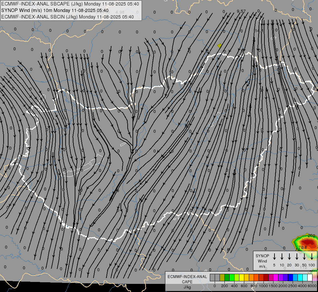This screenshot has height=292, width=318.
Task: Select the SBCIN title line
Action: [68, 17]
